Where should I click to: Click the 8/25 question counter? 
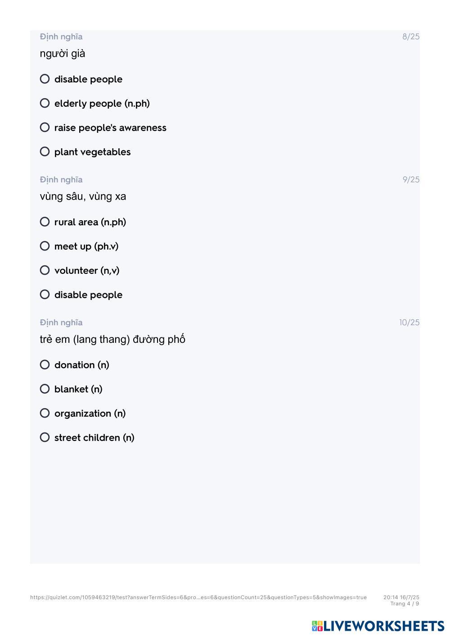point(410,36)
